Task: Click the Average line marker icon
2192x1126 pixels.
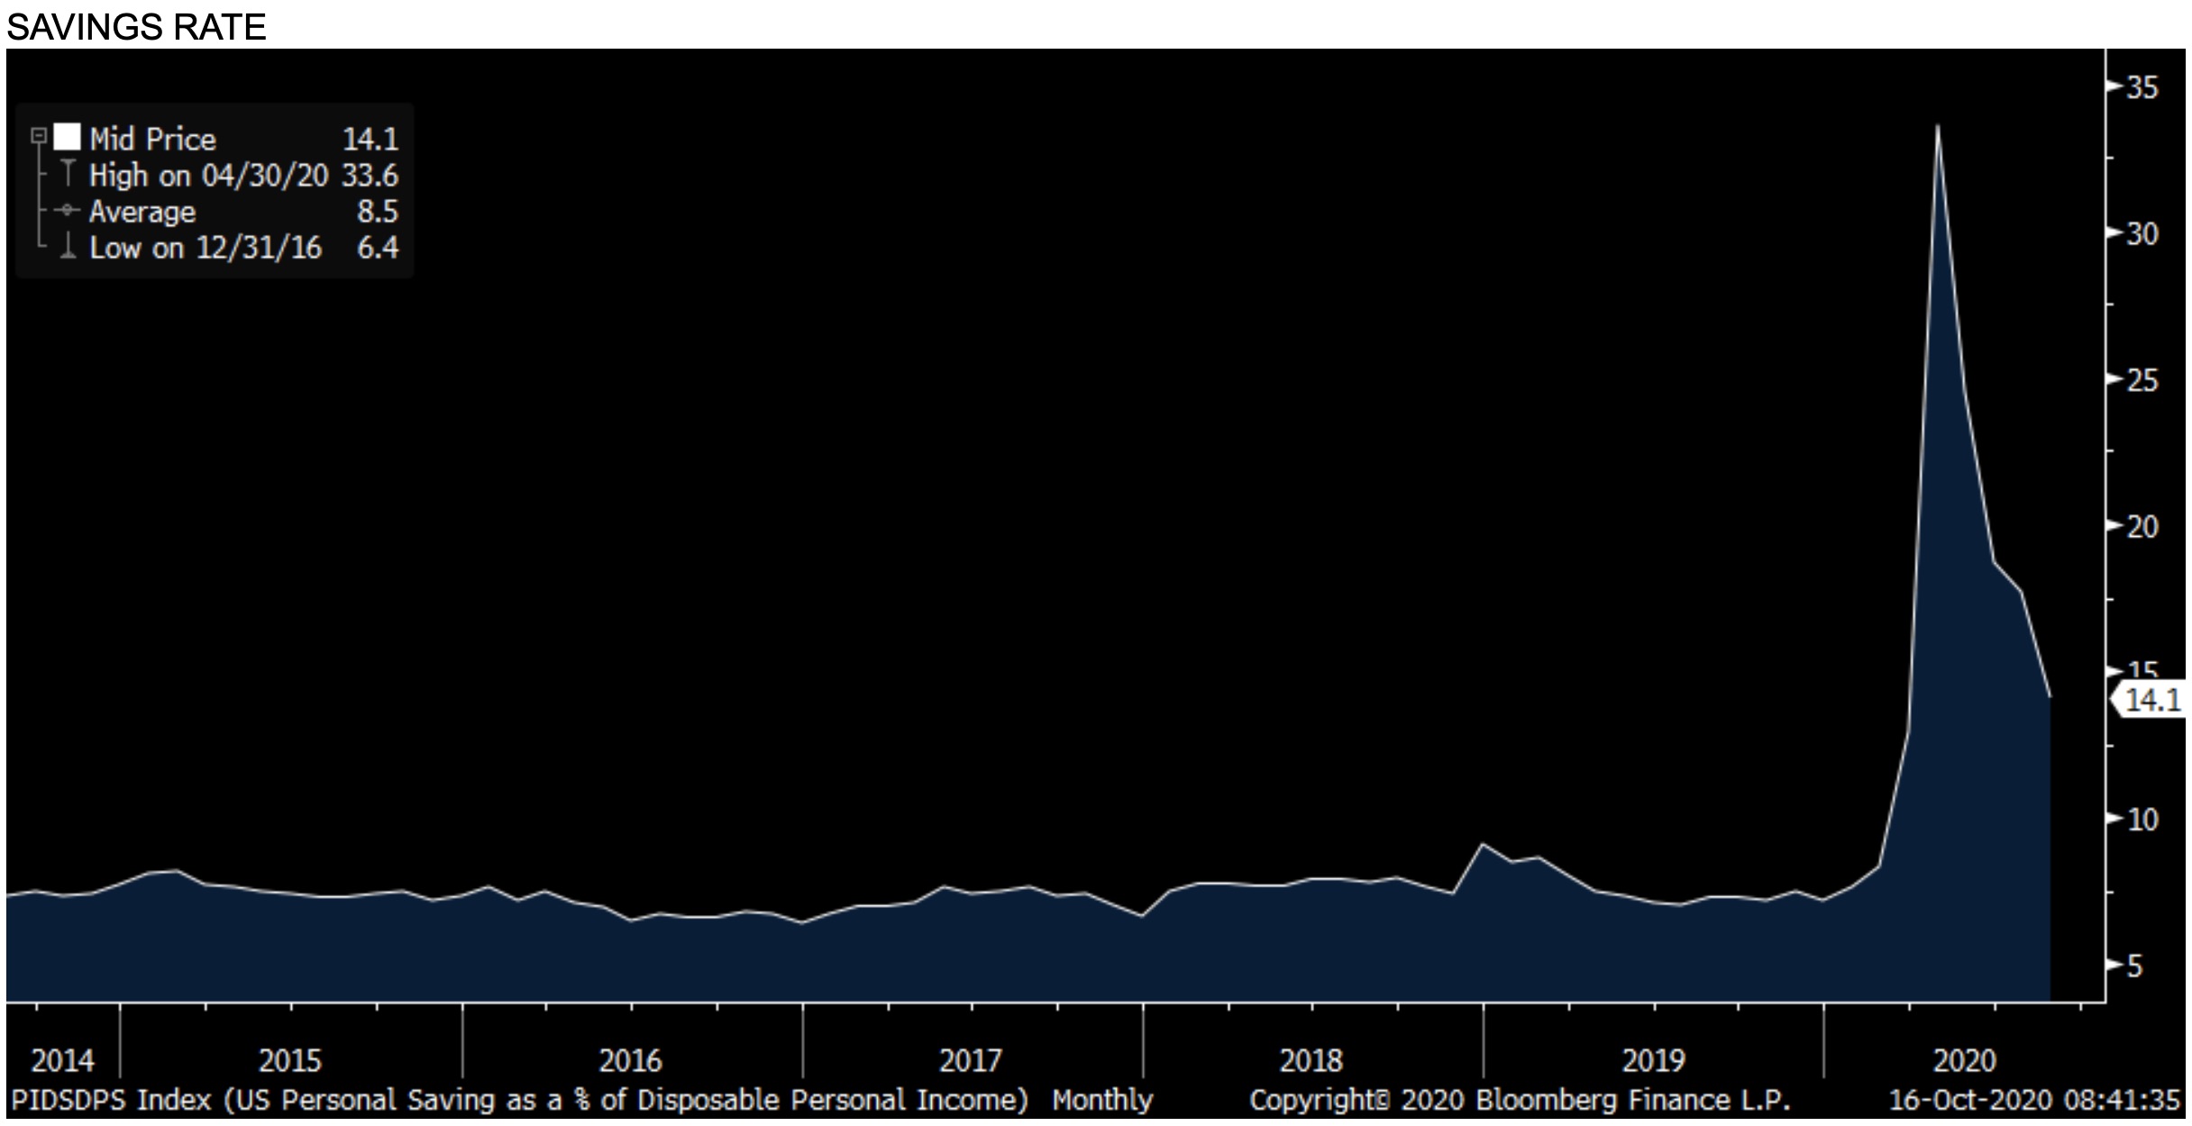Action: (68, 211)
